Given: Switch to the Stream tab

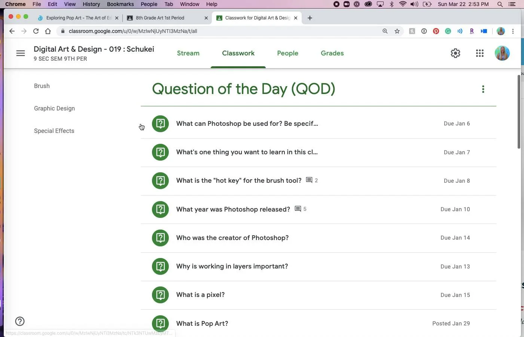Looking at the screenshot, I should click(x=188, y=53).
